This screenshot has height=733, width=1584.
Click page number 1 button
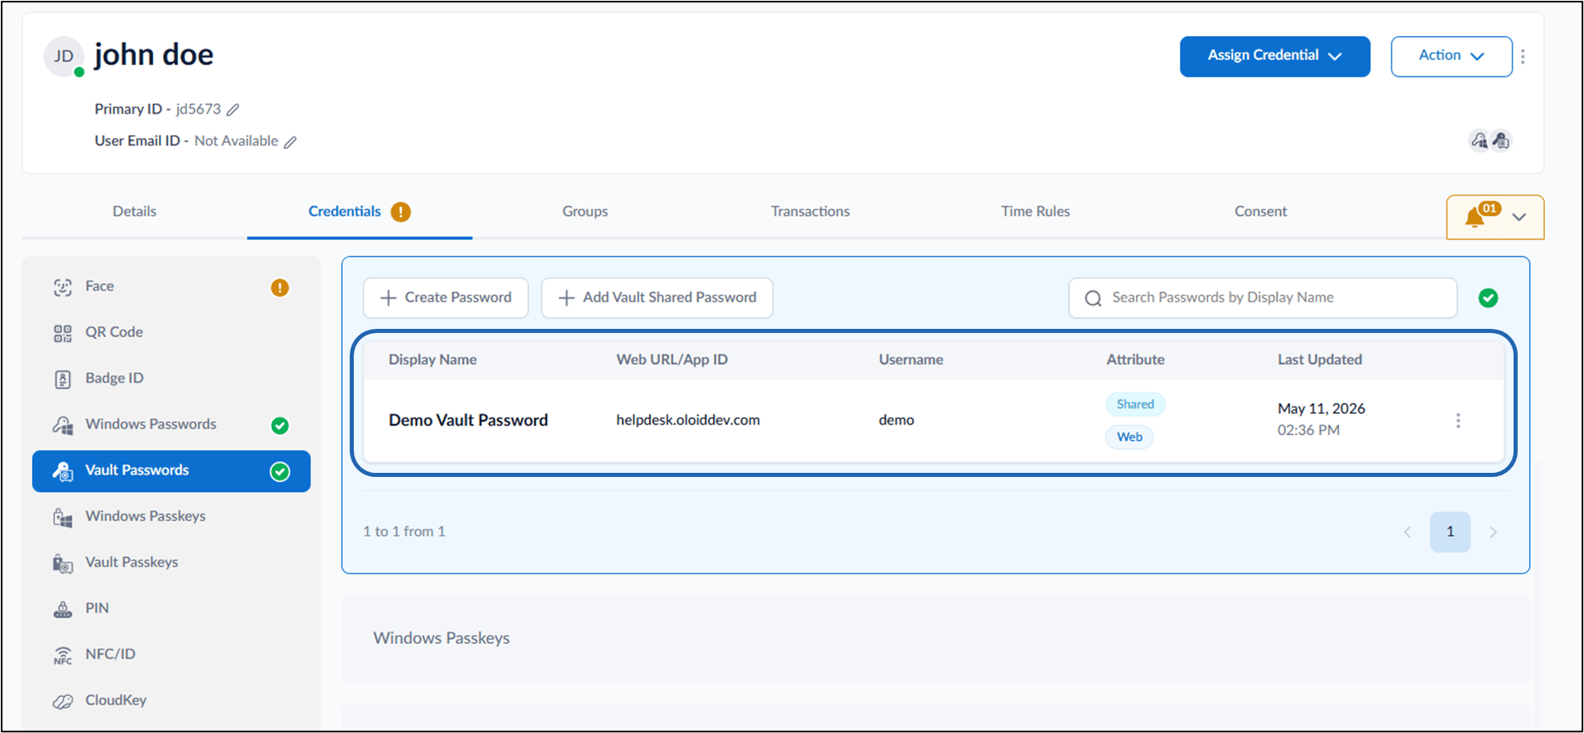(x=1450, y=532)
